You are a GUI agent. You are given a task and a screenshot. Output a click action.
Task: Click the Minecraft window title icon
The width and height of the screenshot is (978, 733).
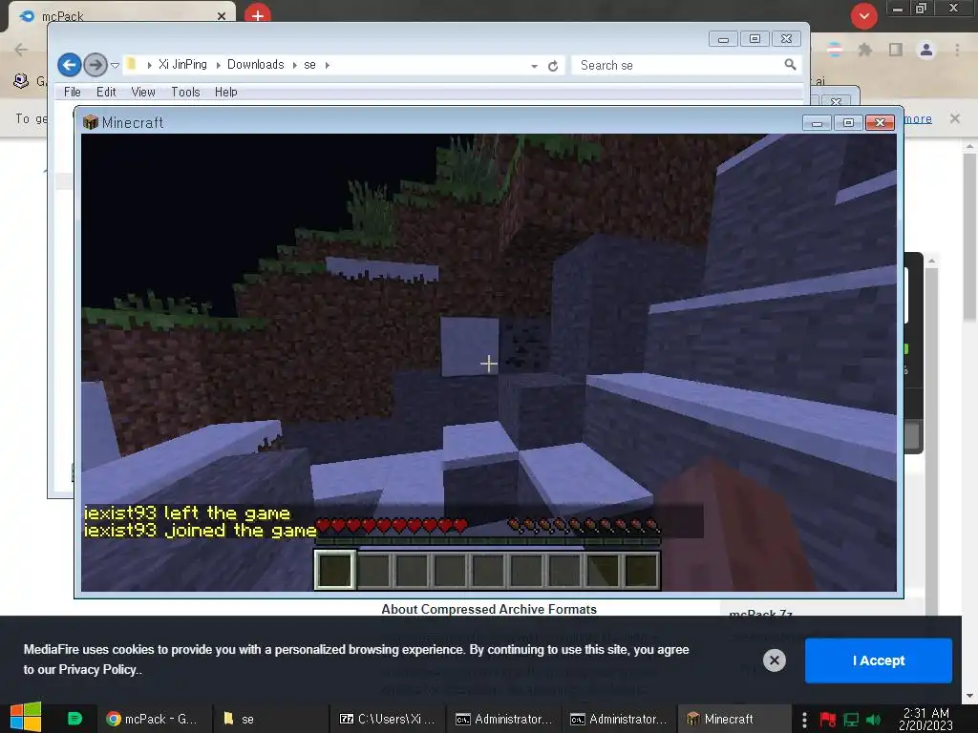click(x=91, y=122)
